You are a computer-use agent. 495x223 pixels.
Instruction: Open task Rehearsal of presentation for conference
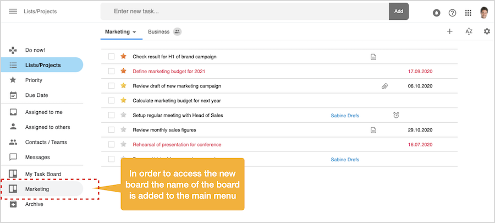tap(177, 145)
